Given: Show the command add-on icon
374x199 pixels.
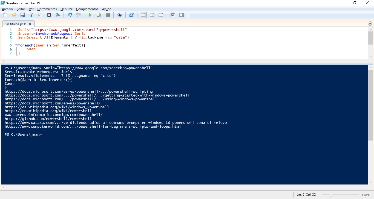Looking at the screenshot, I should [x=173, y=15].
